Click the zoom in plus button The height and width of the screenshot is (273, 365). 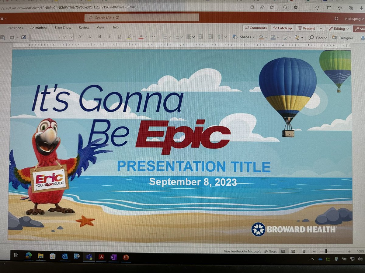349,251
